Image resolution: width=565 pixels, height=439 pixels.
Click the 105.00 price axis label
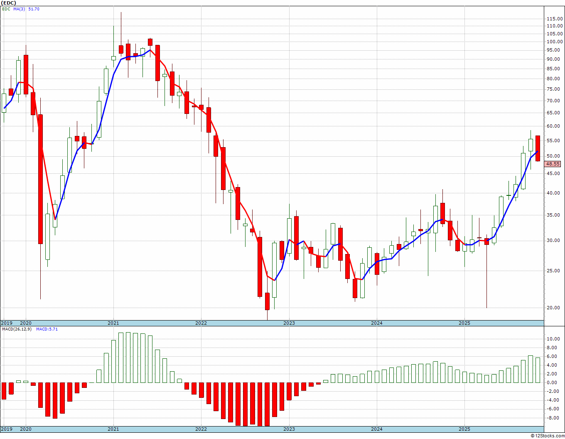(554, 33)
